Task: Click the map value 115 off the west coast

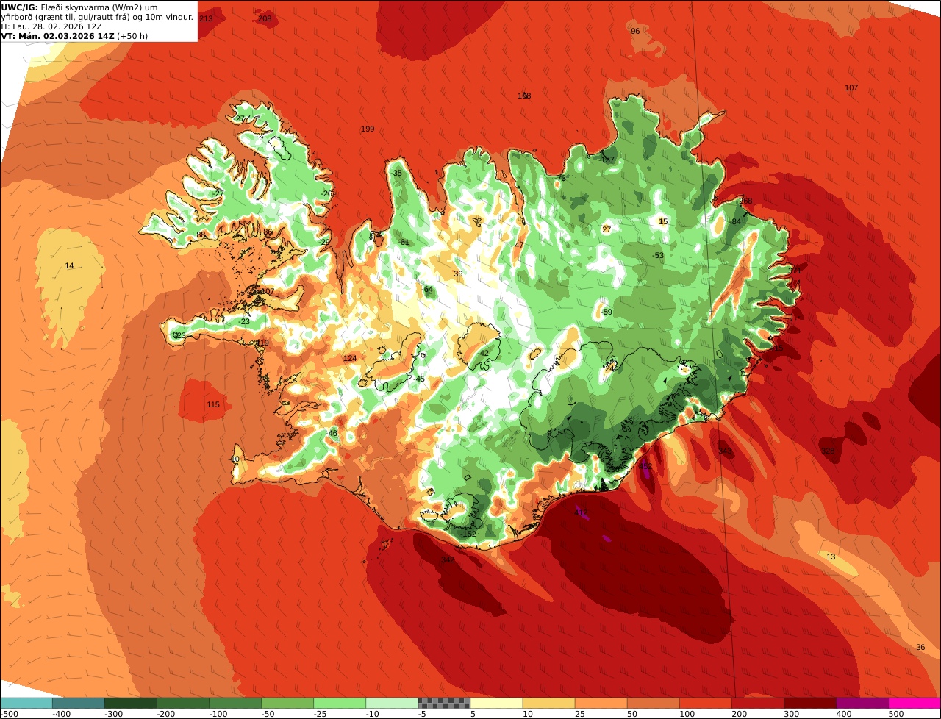Action: [213, 405]
